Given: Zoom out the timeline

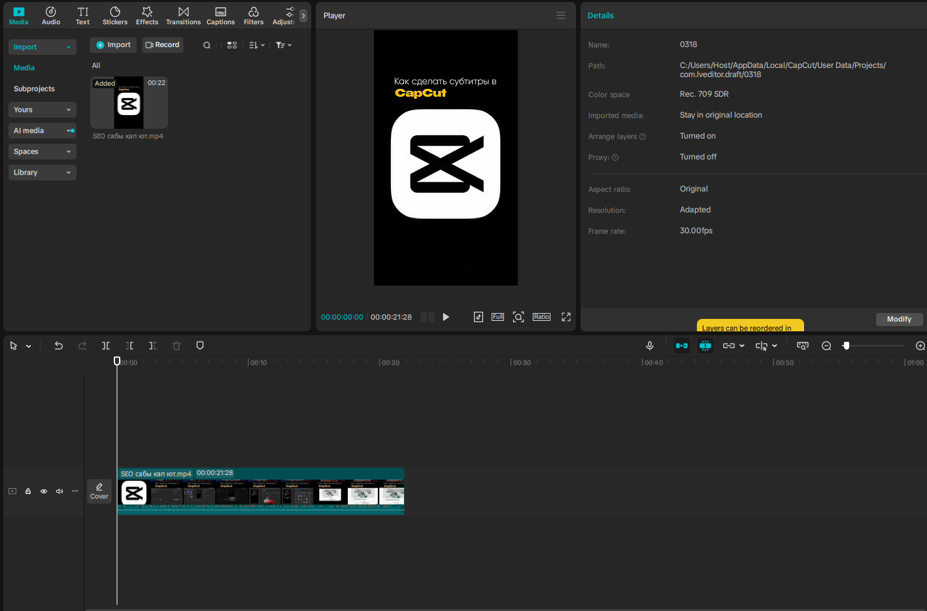Looking at the screenshot, I should tap(826, 346).
